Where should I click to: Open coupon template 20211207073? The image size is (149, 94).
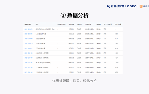pyautogui.click(x=28, y=29)
